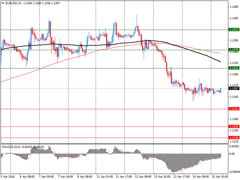240x180 pixels.
Task: Select the 13 Apr 01:00 time label
Action: [x=162, y=177]
